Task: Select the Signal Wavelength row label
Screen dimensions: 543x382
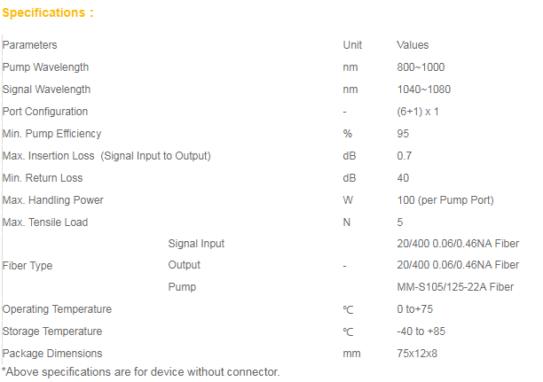Action: [46, 90]
